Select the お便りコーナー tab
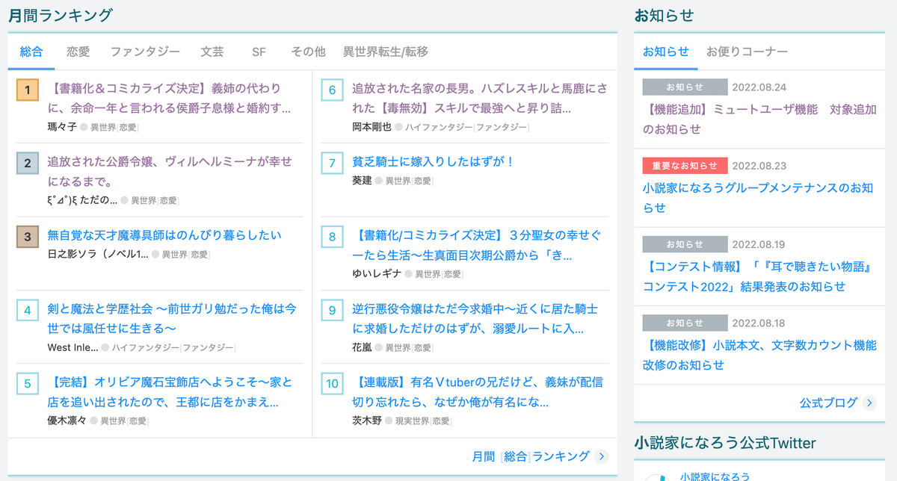This screenshot has height=481, width=897. click(x=747, y=52)
